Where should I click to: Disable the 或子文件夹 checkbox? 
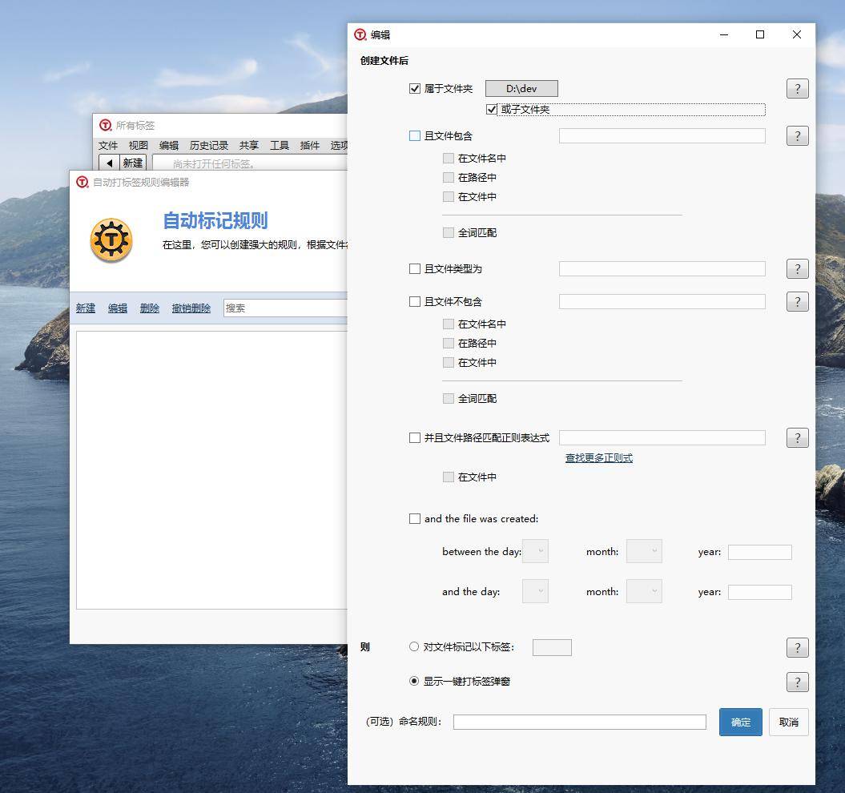[x=492, y=110]
